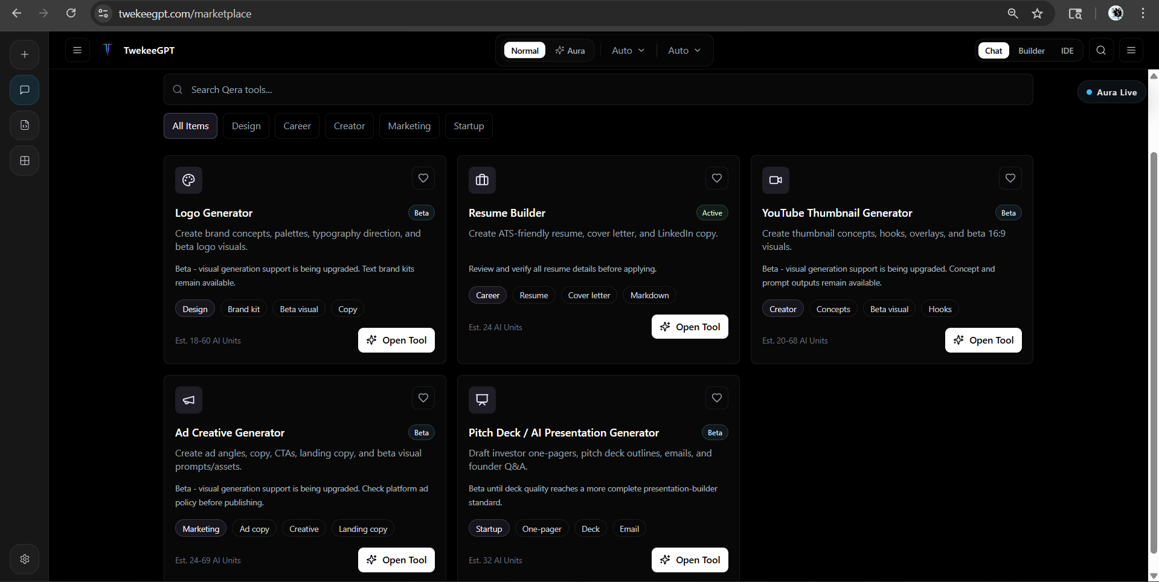Click the page vertical scrollbar thumb
The height and width of the screenshot is (582, 1159).
point(1154,353)
